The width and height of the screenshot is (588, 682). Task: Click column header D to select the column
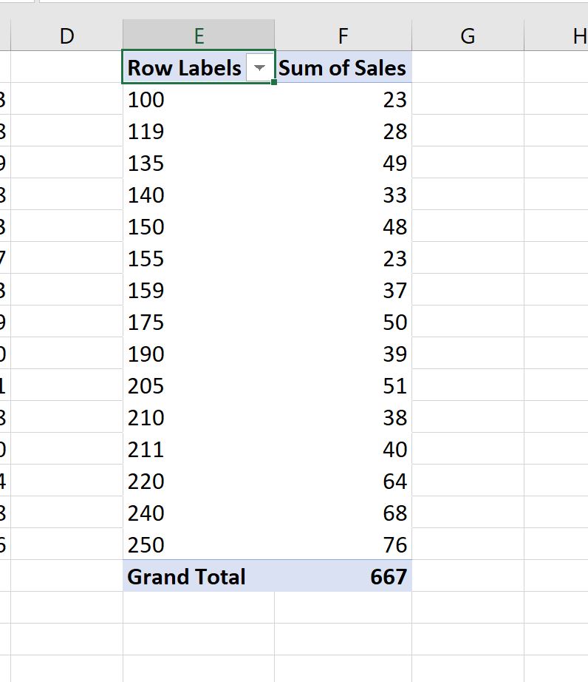[x=66, y=34]
